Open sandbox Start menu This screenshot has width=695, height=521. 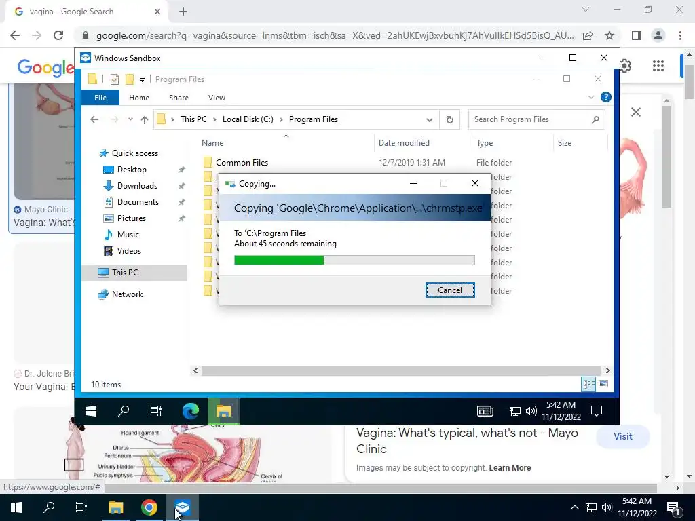point(91,411)
